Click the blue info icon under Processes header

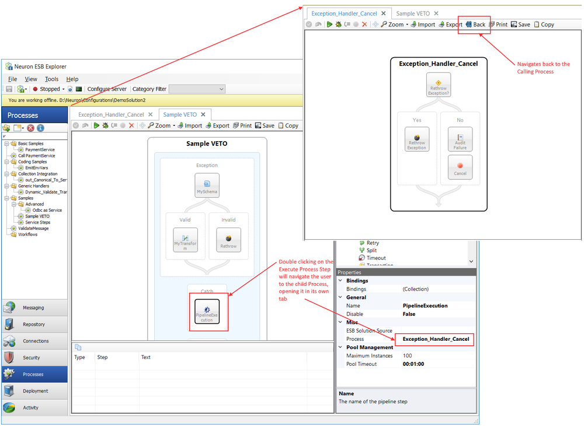pyautogui.click(x=40, y=128)
